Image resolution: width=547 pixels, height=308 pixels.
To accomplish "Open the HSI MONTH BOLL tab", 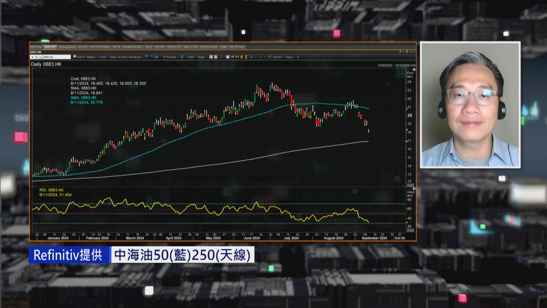I will [x=132, y=47].
